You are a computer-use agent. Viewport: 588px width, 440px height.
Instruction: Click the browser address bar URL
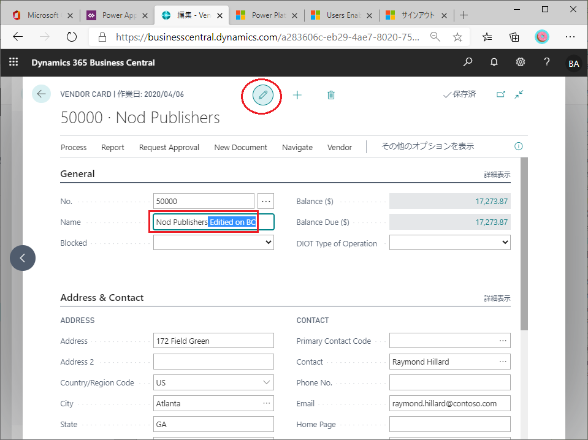pyautogui.click(x=267, y=37)
